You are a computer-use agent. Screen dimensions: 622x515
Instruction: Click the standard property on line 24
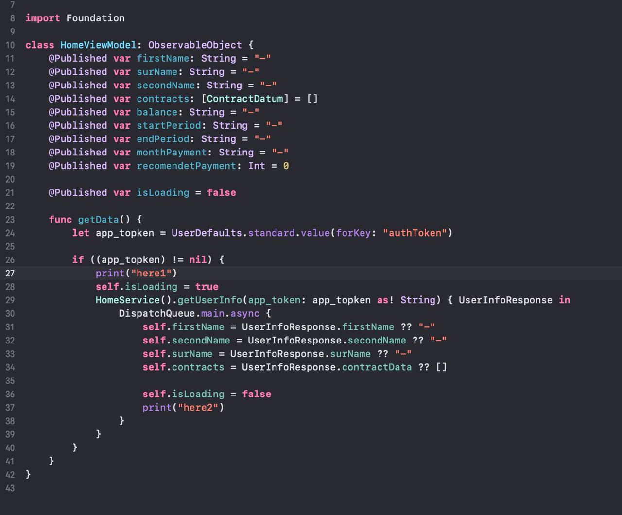pos(271,233)
